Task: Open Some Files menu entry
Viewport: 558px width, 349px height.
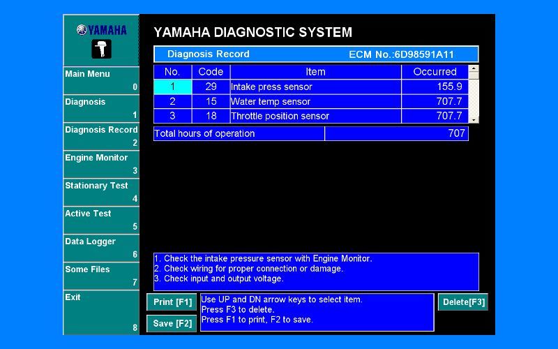Action: coord(101,276)
